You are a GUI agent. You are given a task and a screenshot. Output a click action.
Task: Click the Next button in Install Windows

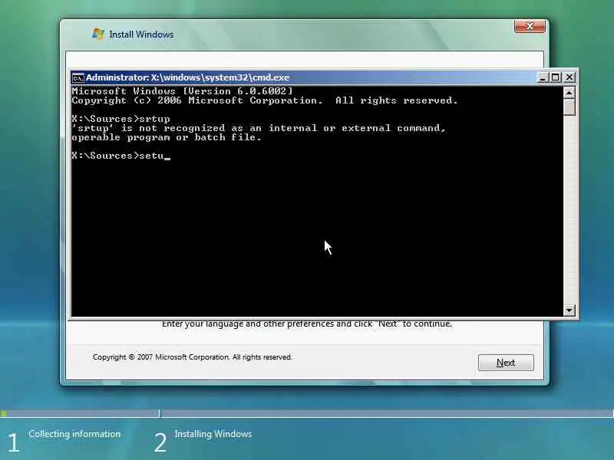coord(506,363)
